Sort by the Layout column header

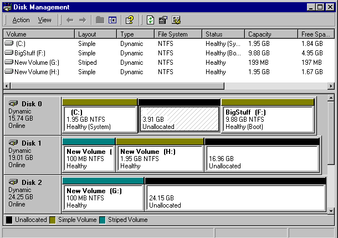pyautogui.click(x=95, y=34)
